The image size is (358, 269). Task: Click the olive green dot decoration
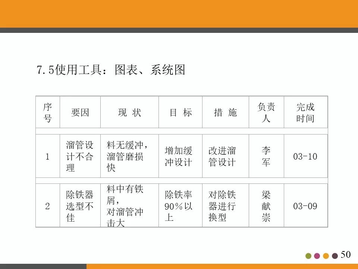[308, 256]
